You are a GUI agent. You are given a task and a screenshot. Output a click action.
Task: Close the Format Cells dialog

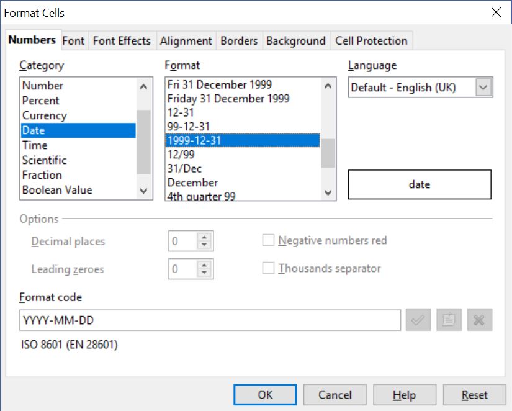[x=496, y=12]
